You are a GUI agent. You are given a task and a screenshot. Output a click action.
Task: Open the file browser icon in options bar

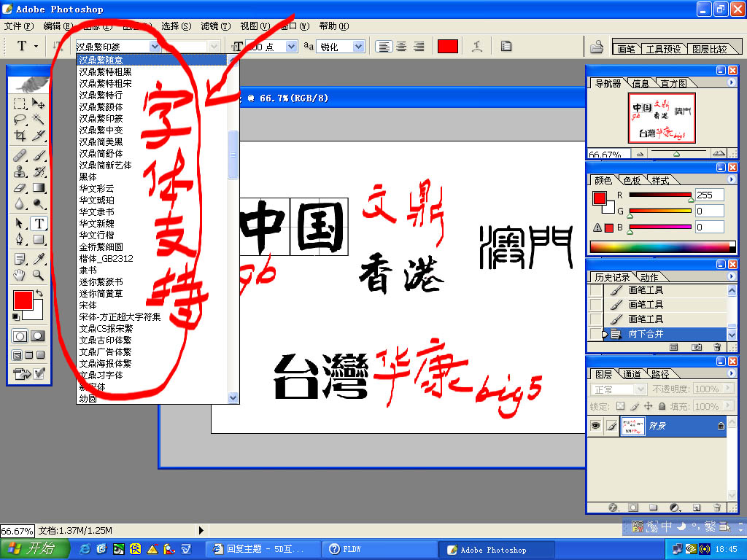597,46
